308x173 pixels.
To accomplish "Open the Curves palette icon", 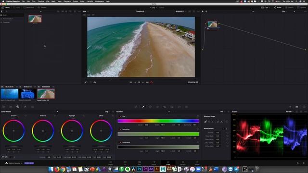I will point(136,107).
